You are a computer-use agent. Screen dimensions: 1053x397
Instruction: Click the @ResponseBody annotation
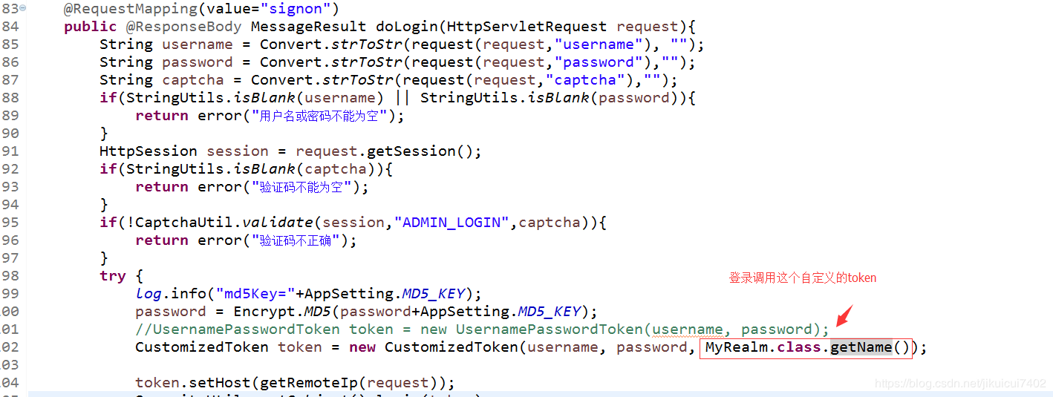click(184, 27)
